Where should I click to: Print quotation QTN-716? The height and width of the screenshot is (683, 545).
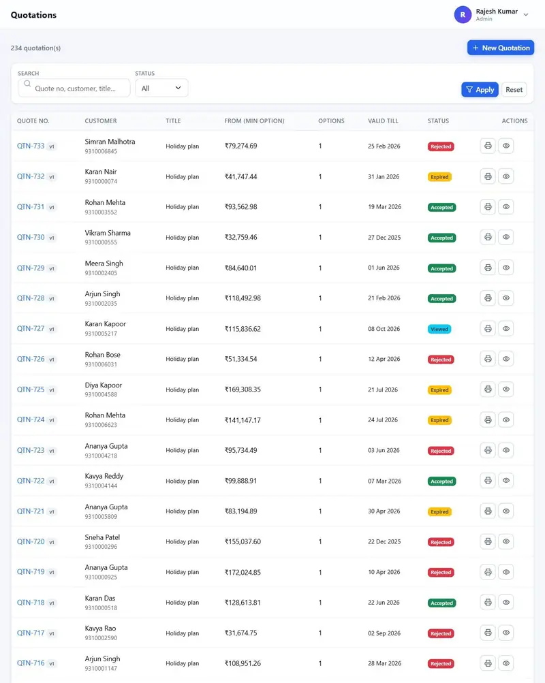tap(488, 663)
